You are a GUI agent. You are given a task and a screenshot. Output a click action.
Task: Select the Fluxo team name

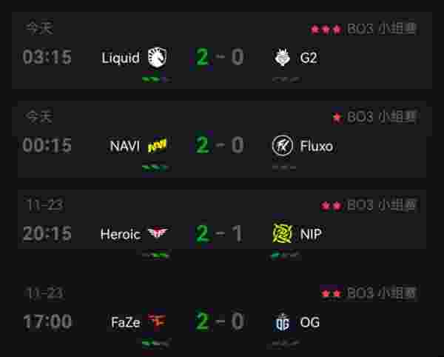point(317,146)
